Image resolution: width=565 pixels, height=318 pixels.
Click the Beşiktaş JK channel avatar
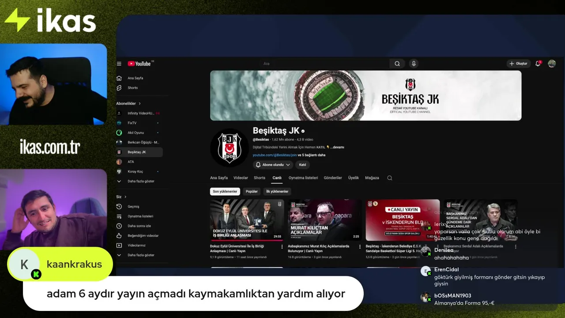coord(230,148)
